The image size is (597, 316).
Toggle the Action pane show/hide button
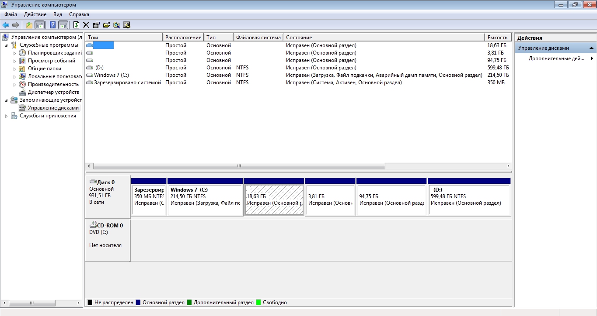coord(63,25)
